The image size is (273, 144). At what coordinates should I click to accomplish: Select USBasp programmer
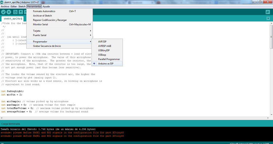(107, 55)
